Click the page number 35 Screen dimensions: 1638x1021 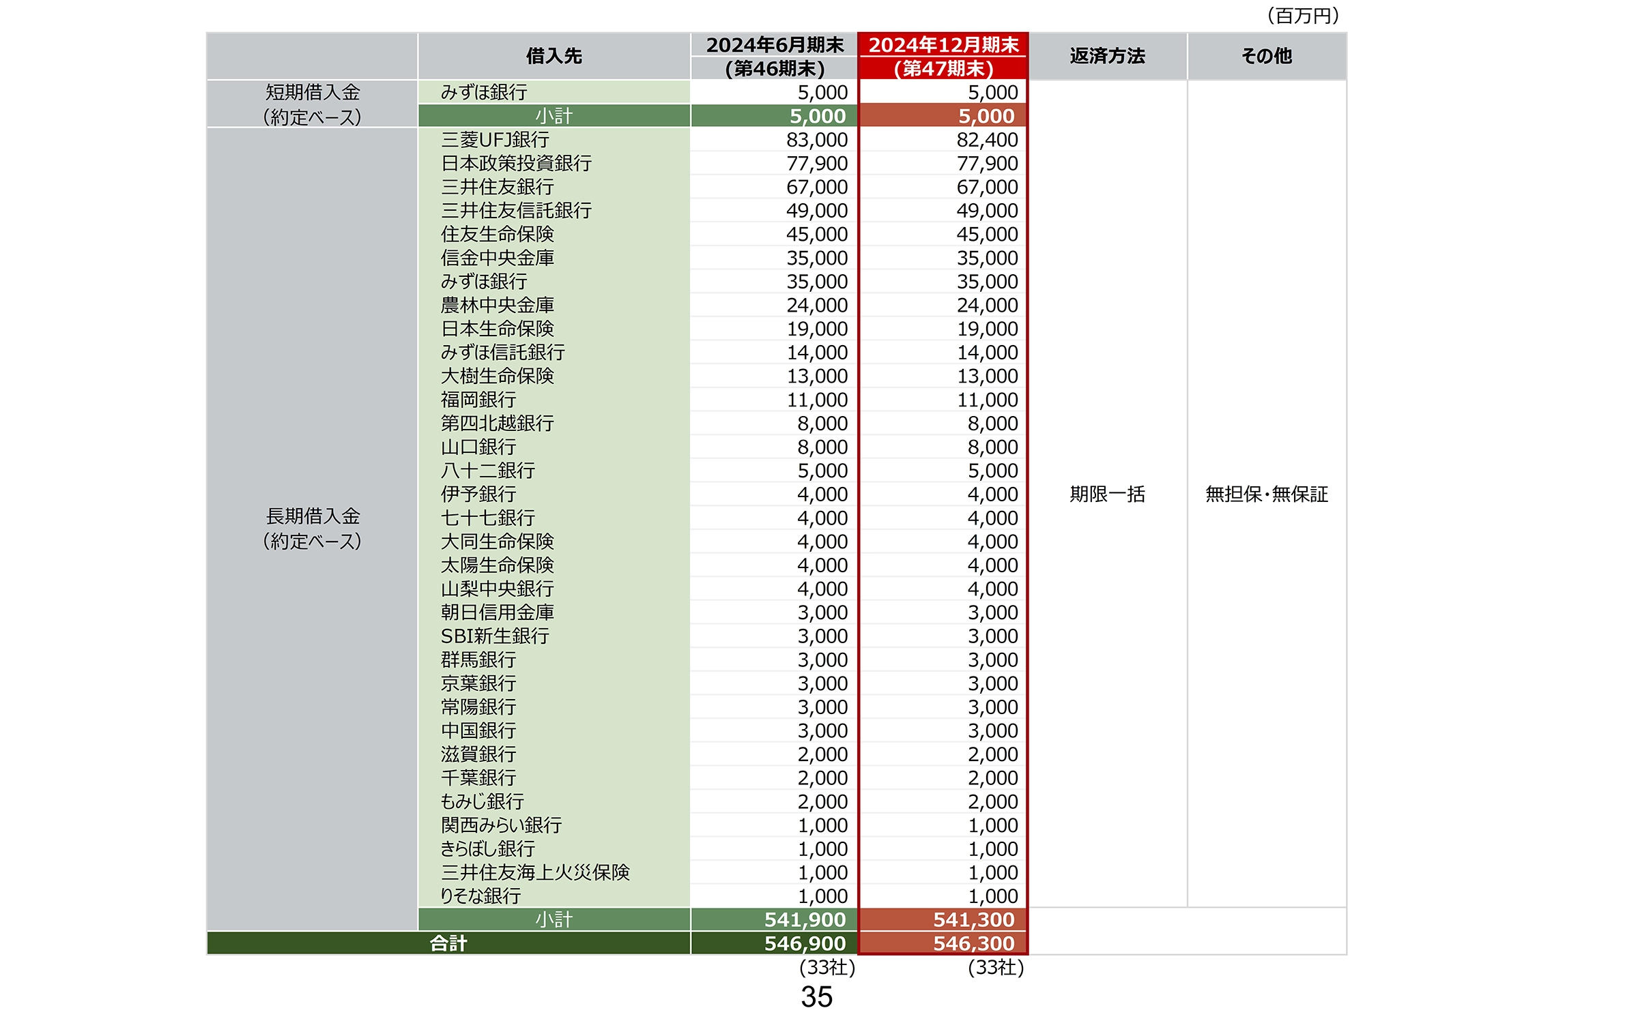tap(817, 997)
